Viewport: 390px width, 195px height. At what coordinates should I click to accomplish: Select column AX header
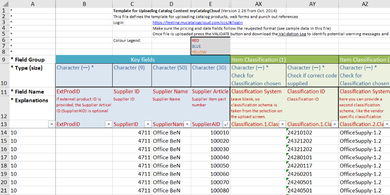coord(258,4)
